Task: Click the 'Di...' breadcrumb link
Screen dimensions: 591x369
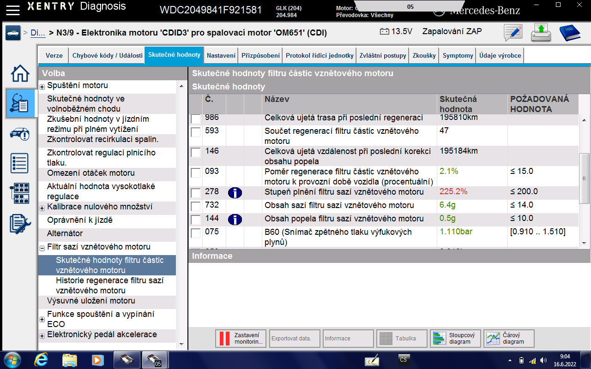Action: point(38,33)
